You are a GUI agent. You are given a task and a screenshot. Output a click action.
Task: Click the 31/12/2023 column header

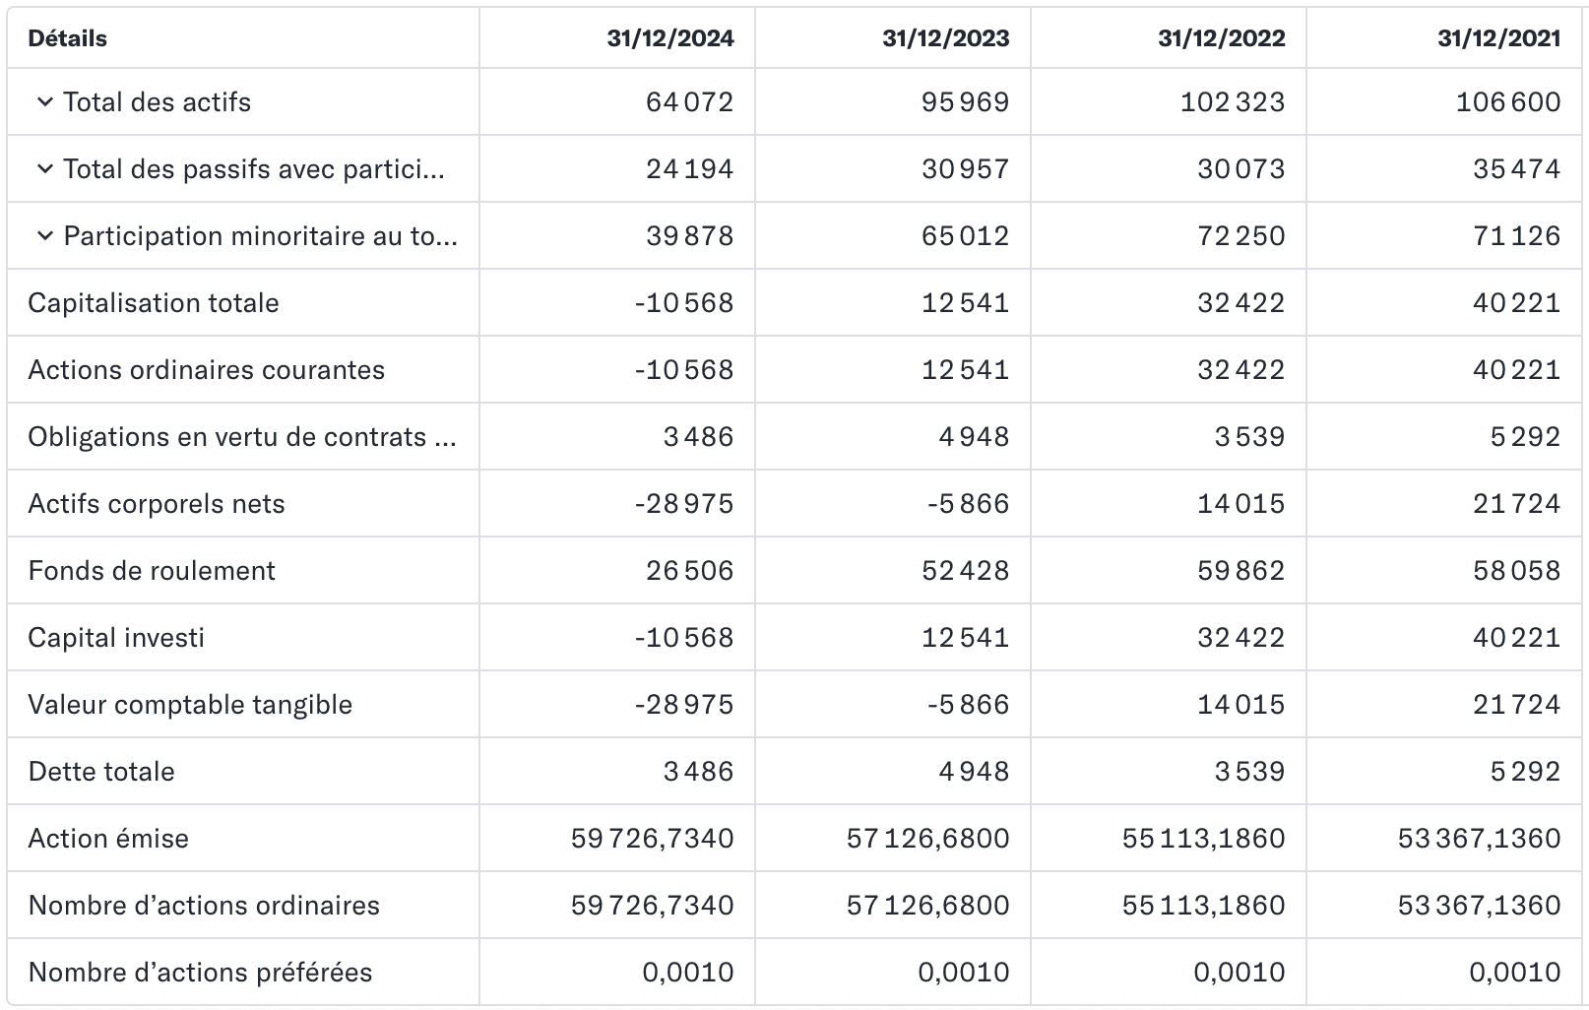946,38
